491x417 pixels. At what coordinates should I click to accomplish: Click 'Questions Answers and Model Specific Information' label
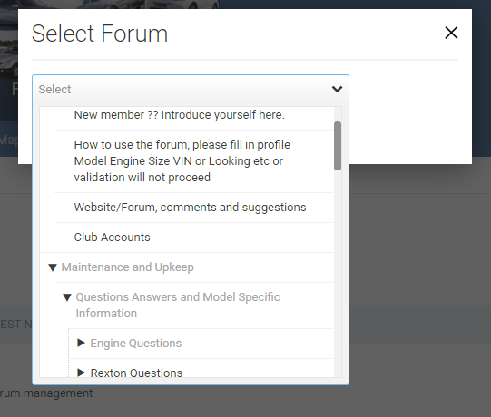[x=178, y=305]
